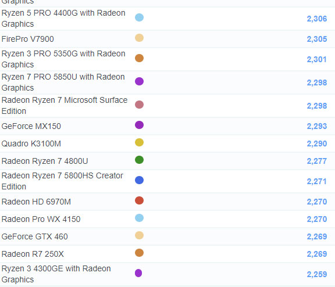The image size is (335, 287).
Task: Click the score 2,290
Action: pyautogui.click(x=317, y=143)
